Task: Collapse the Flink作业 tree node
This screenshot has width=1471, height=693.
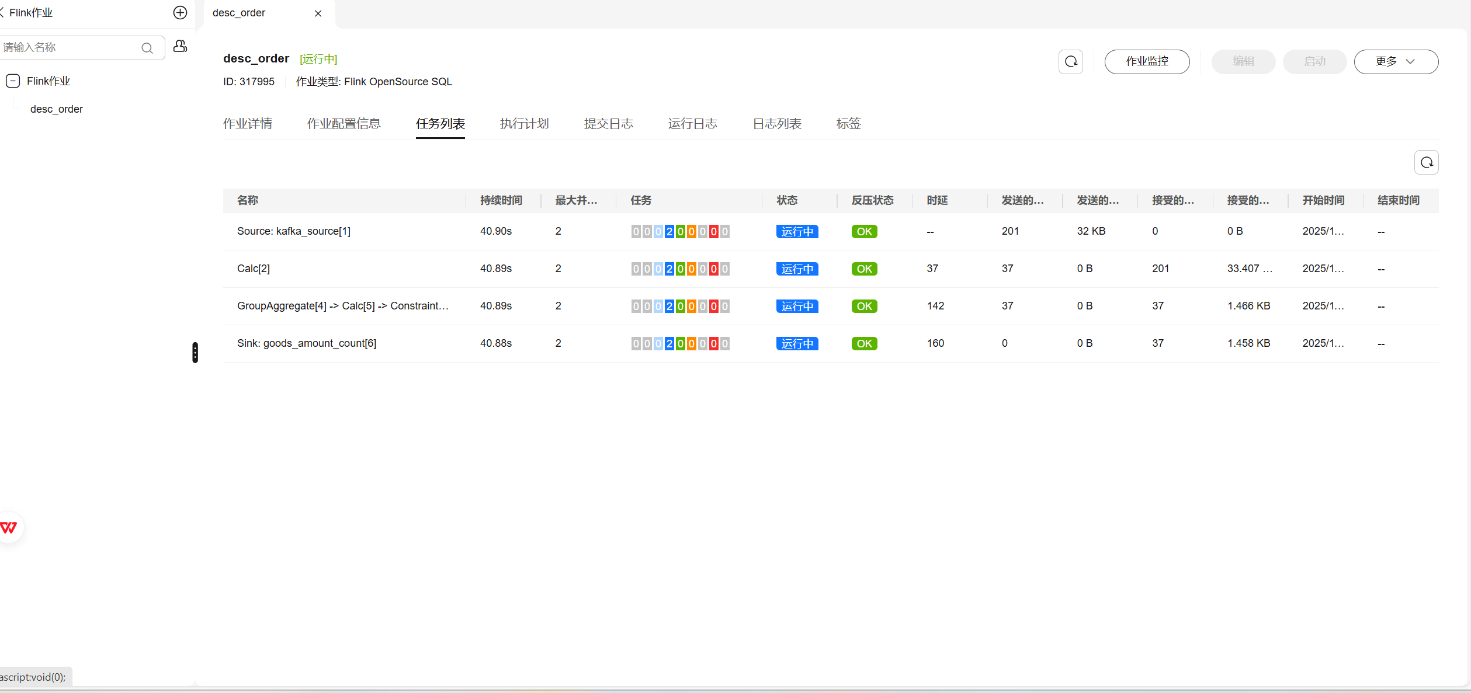Action: (13, 81)
